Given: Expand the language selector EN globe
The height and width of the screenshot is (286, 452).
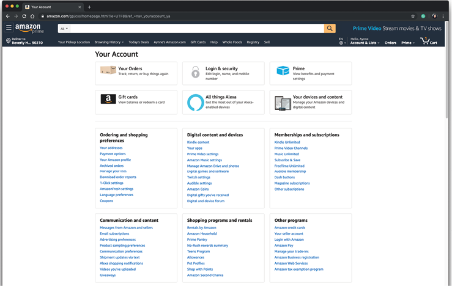Looking at the screenshot, I should (341, 42).
